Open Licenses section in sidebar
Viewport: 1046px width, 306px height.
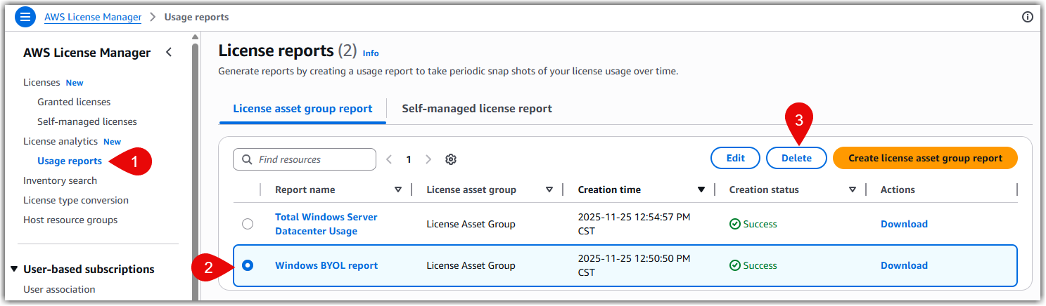(42, 82)
